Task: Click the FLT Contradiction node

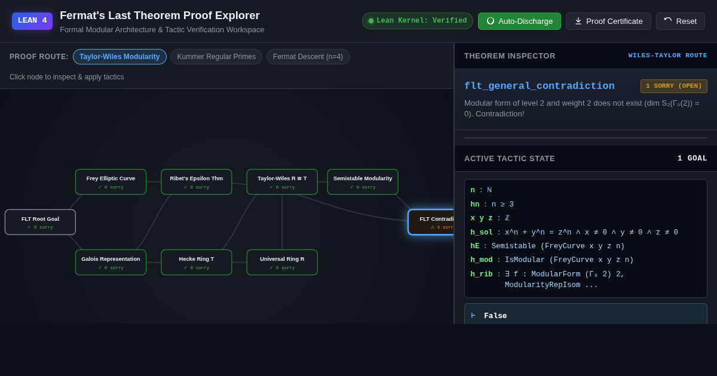Action: point(431,222)
